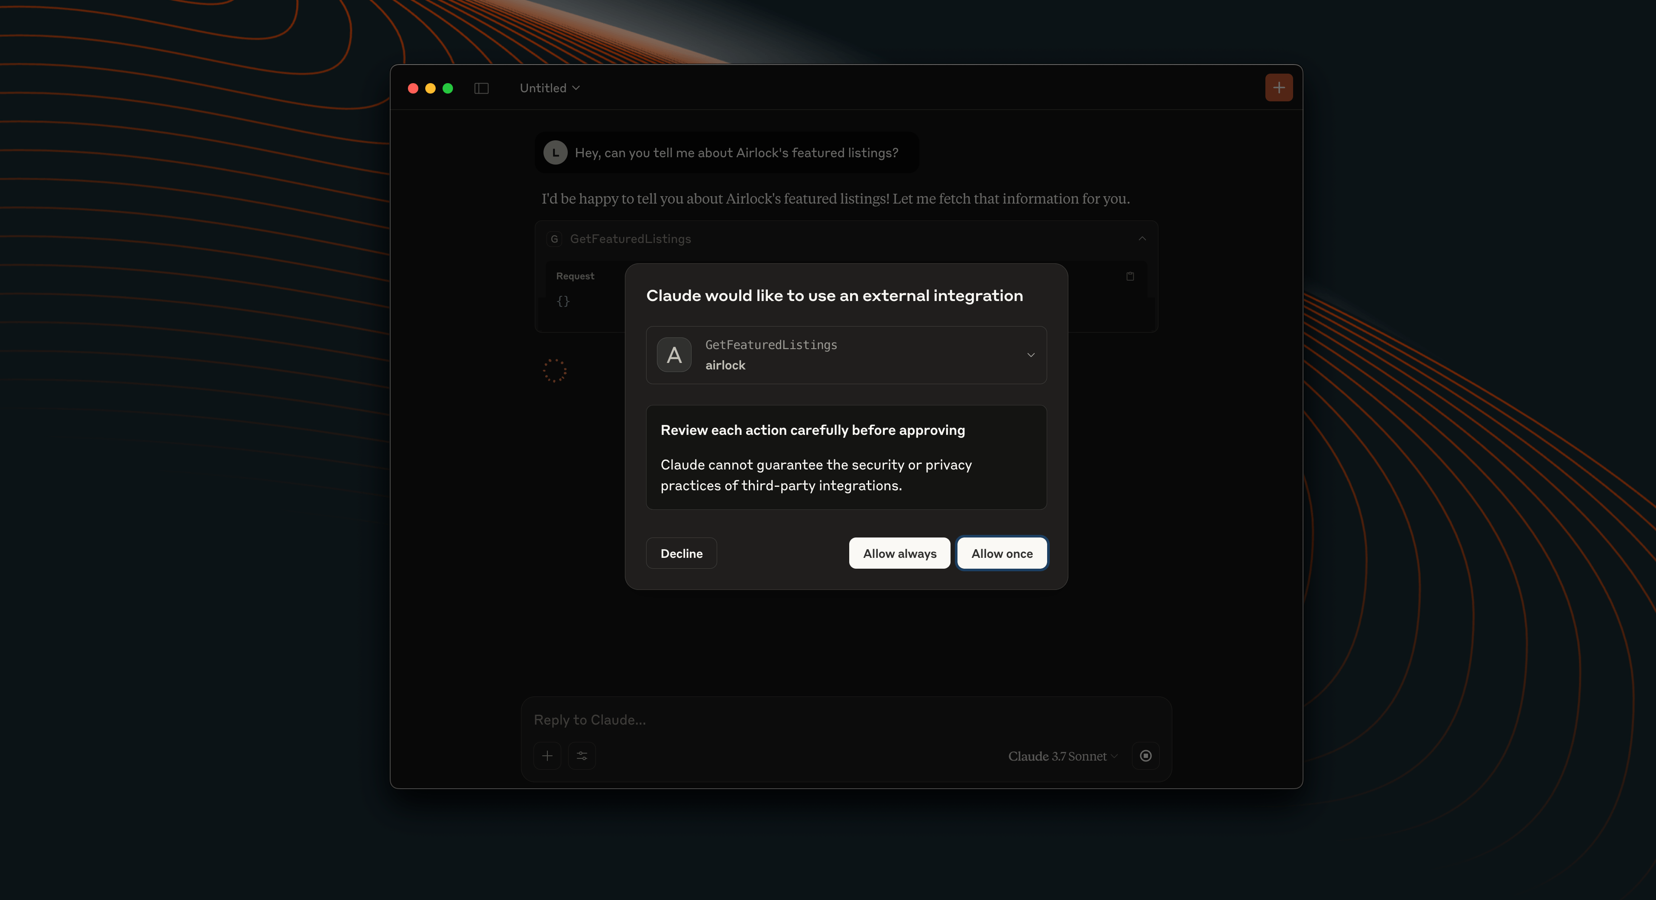
Task: Start a new chat with the plus button
Action: click(1279, 87)
